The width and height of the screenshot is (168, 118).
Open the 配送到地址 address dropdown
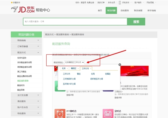tap(75, 62)
